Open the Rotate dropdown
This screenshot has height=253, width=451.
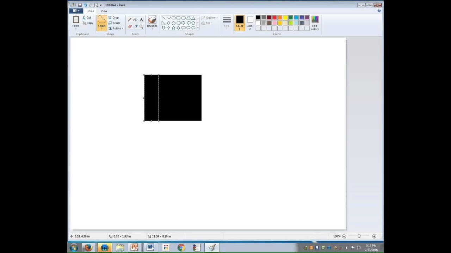[116, 28]
